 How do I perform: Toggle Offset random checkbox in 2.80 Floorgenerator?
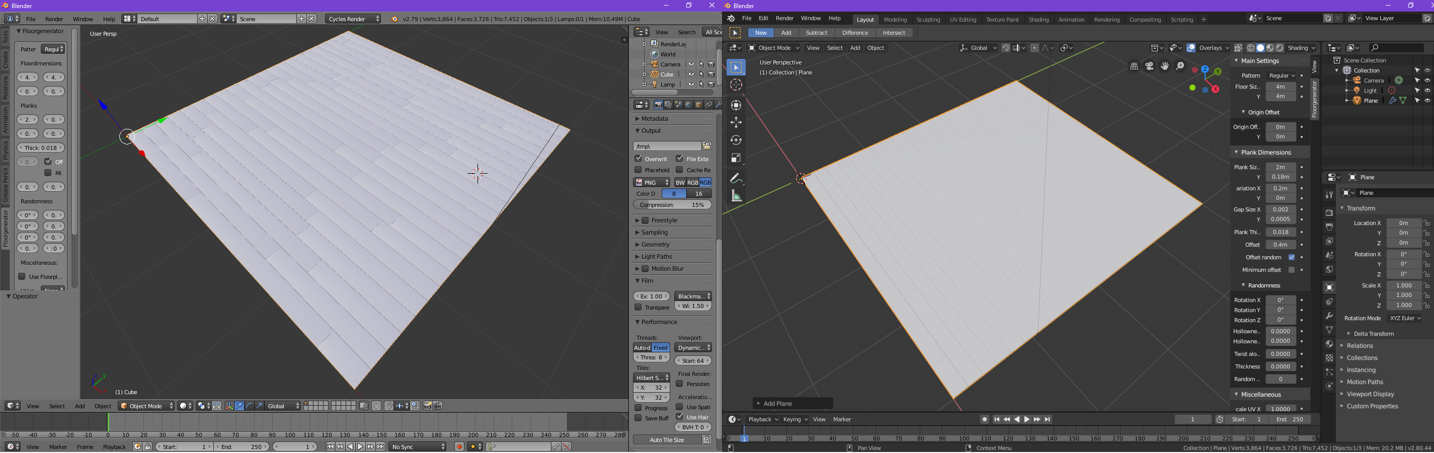click(x=1292, y=257)
